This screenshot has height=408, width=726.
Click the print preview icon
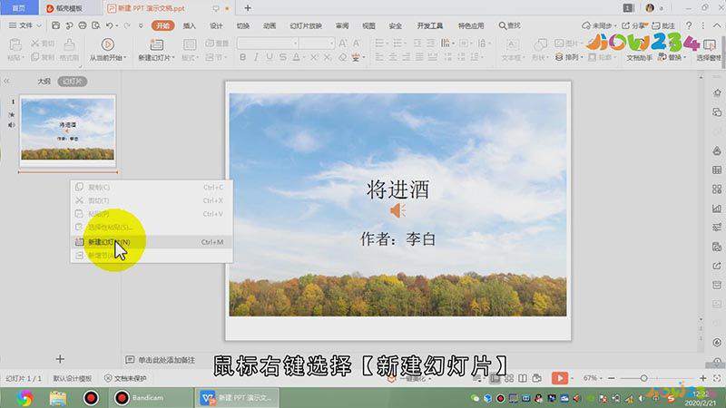coord(96,25)
